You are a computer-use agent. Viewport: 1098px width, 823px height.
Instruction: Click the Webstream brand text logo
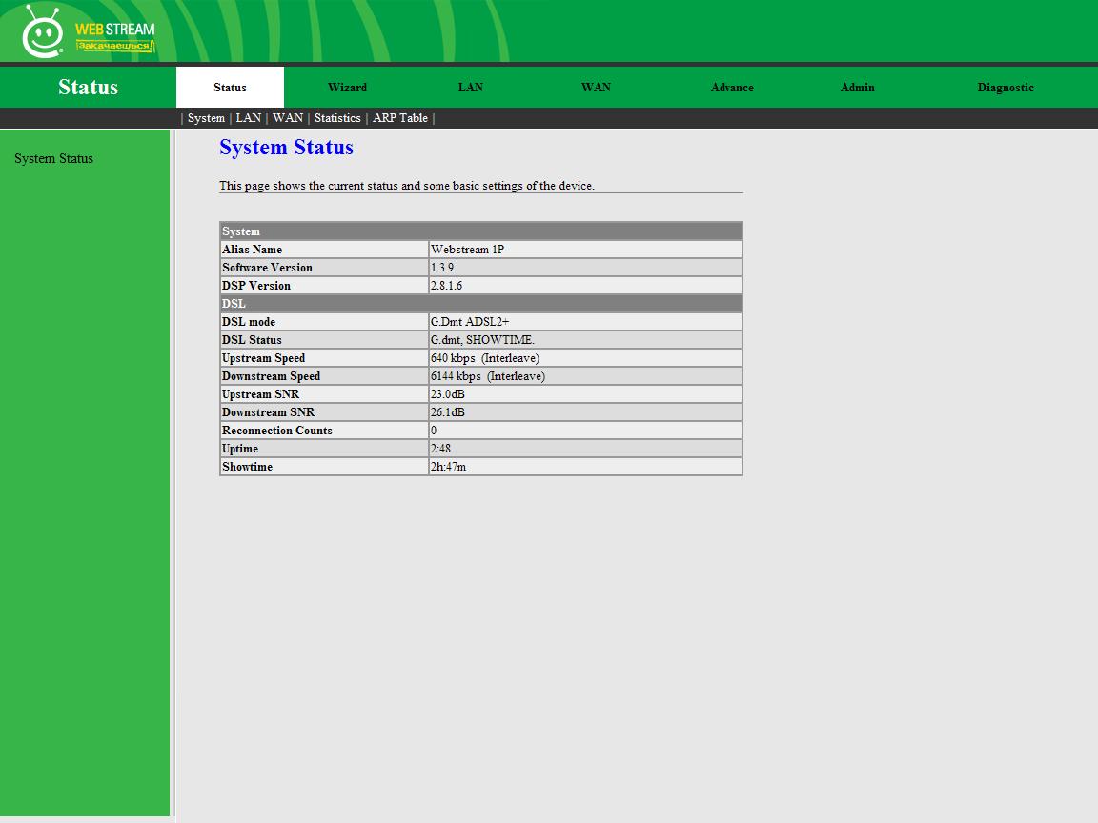[114, 36]
